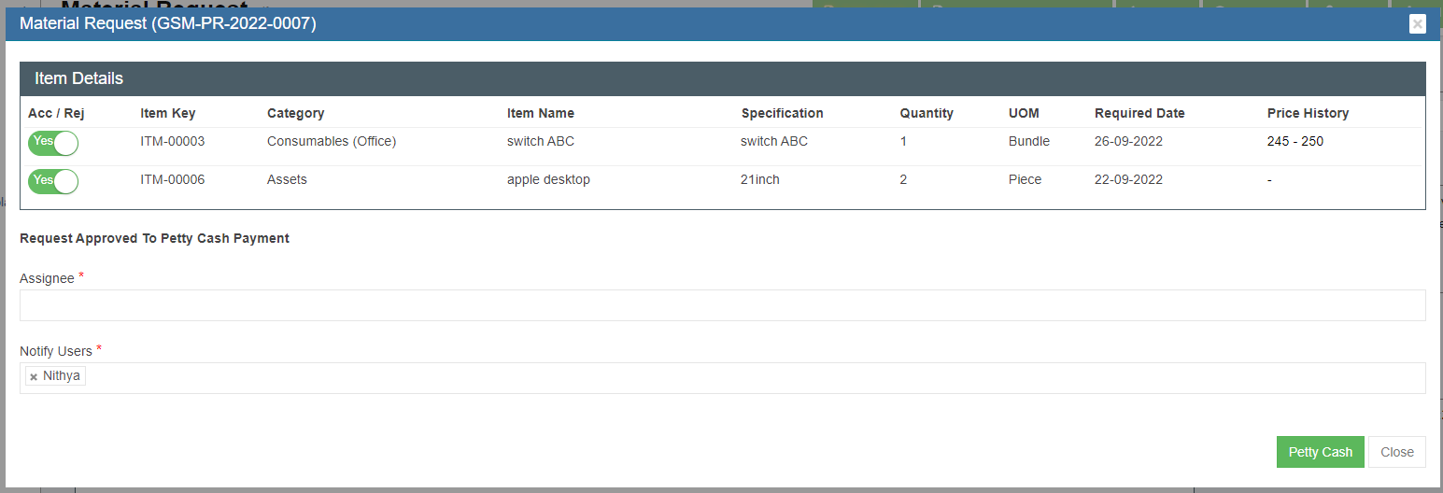Viewport: 1443px width, 493px height.
Task: Click the green Petty Cash button
Action: 1320,452
